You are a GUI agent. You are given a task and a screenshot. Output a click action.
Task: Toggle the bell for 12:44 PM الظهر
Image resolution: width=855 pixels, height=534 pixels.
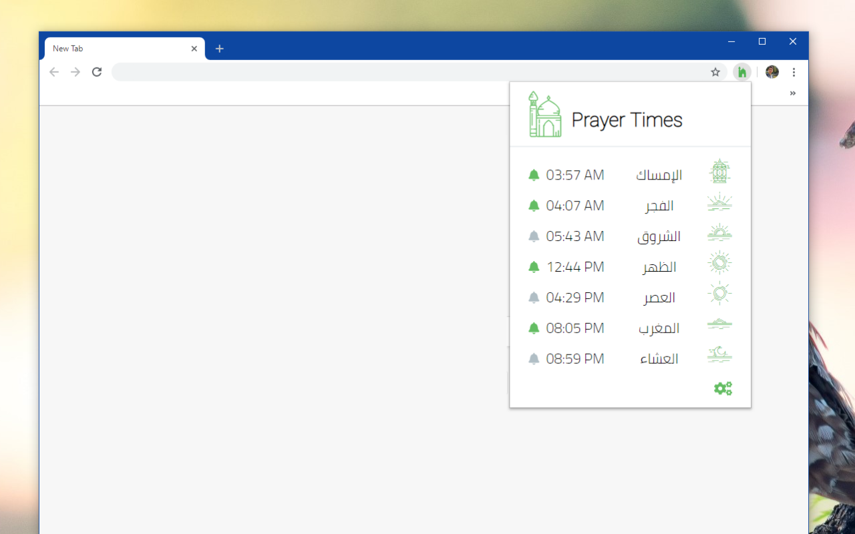(x=534, y=267)
